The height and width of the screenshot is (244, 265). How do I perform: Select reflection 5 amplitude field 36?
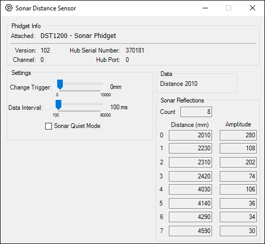[x=238, y=203]
